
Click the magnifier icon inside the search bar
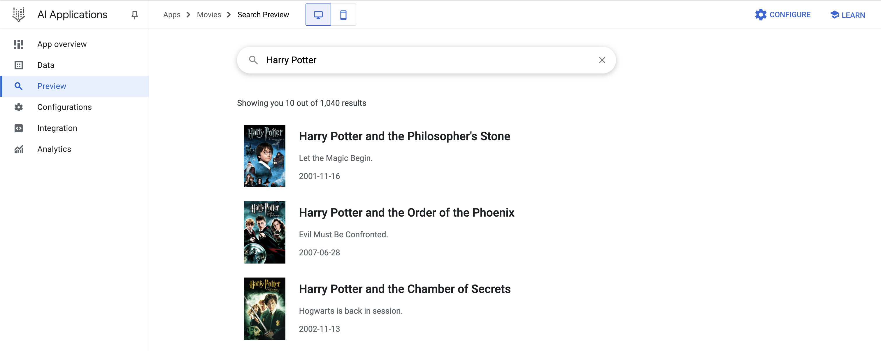pyautogui.click(x=253, y=60)
